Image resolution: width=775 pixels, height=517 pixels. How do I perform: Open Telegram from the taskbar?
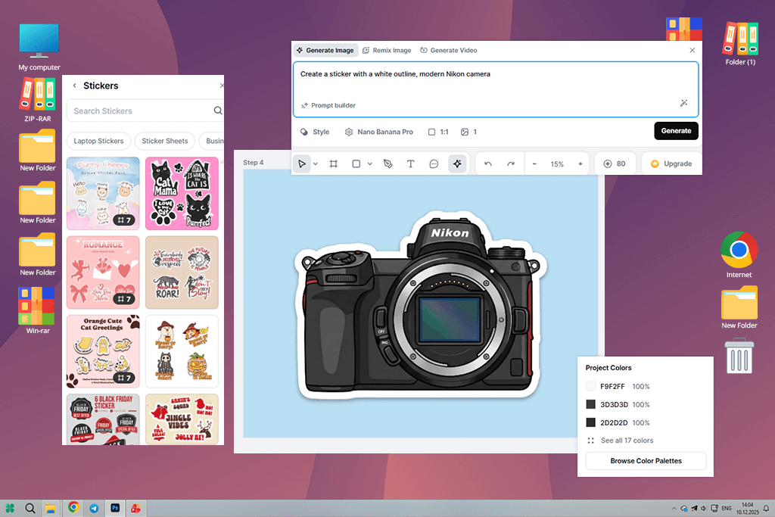pos(94,508)
